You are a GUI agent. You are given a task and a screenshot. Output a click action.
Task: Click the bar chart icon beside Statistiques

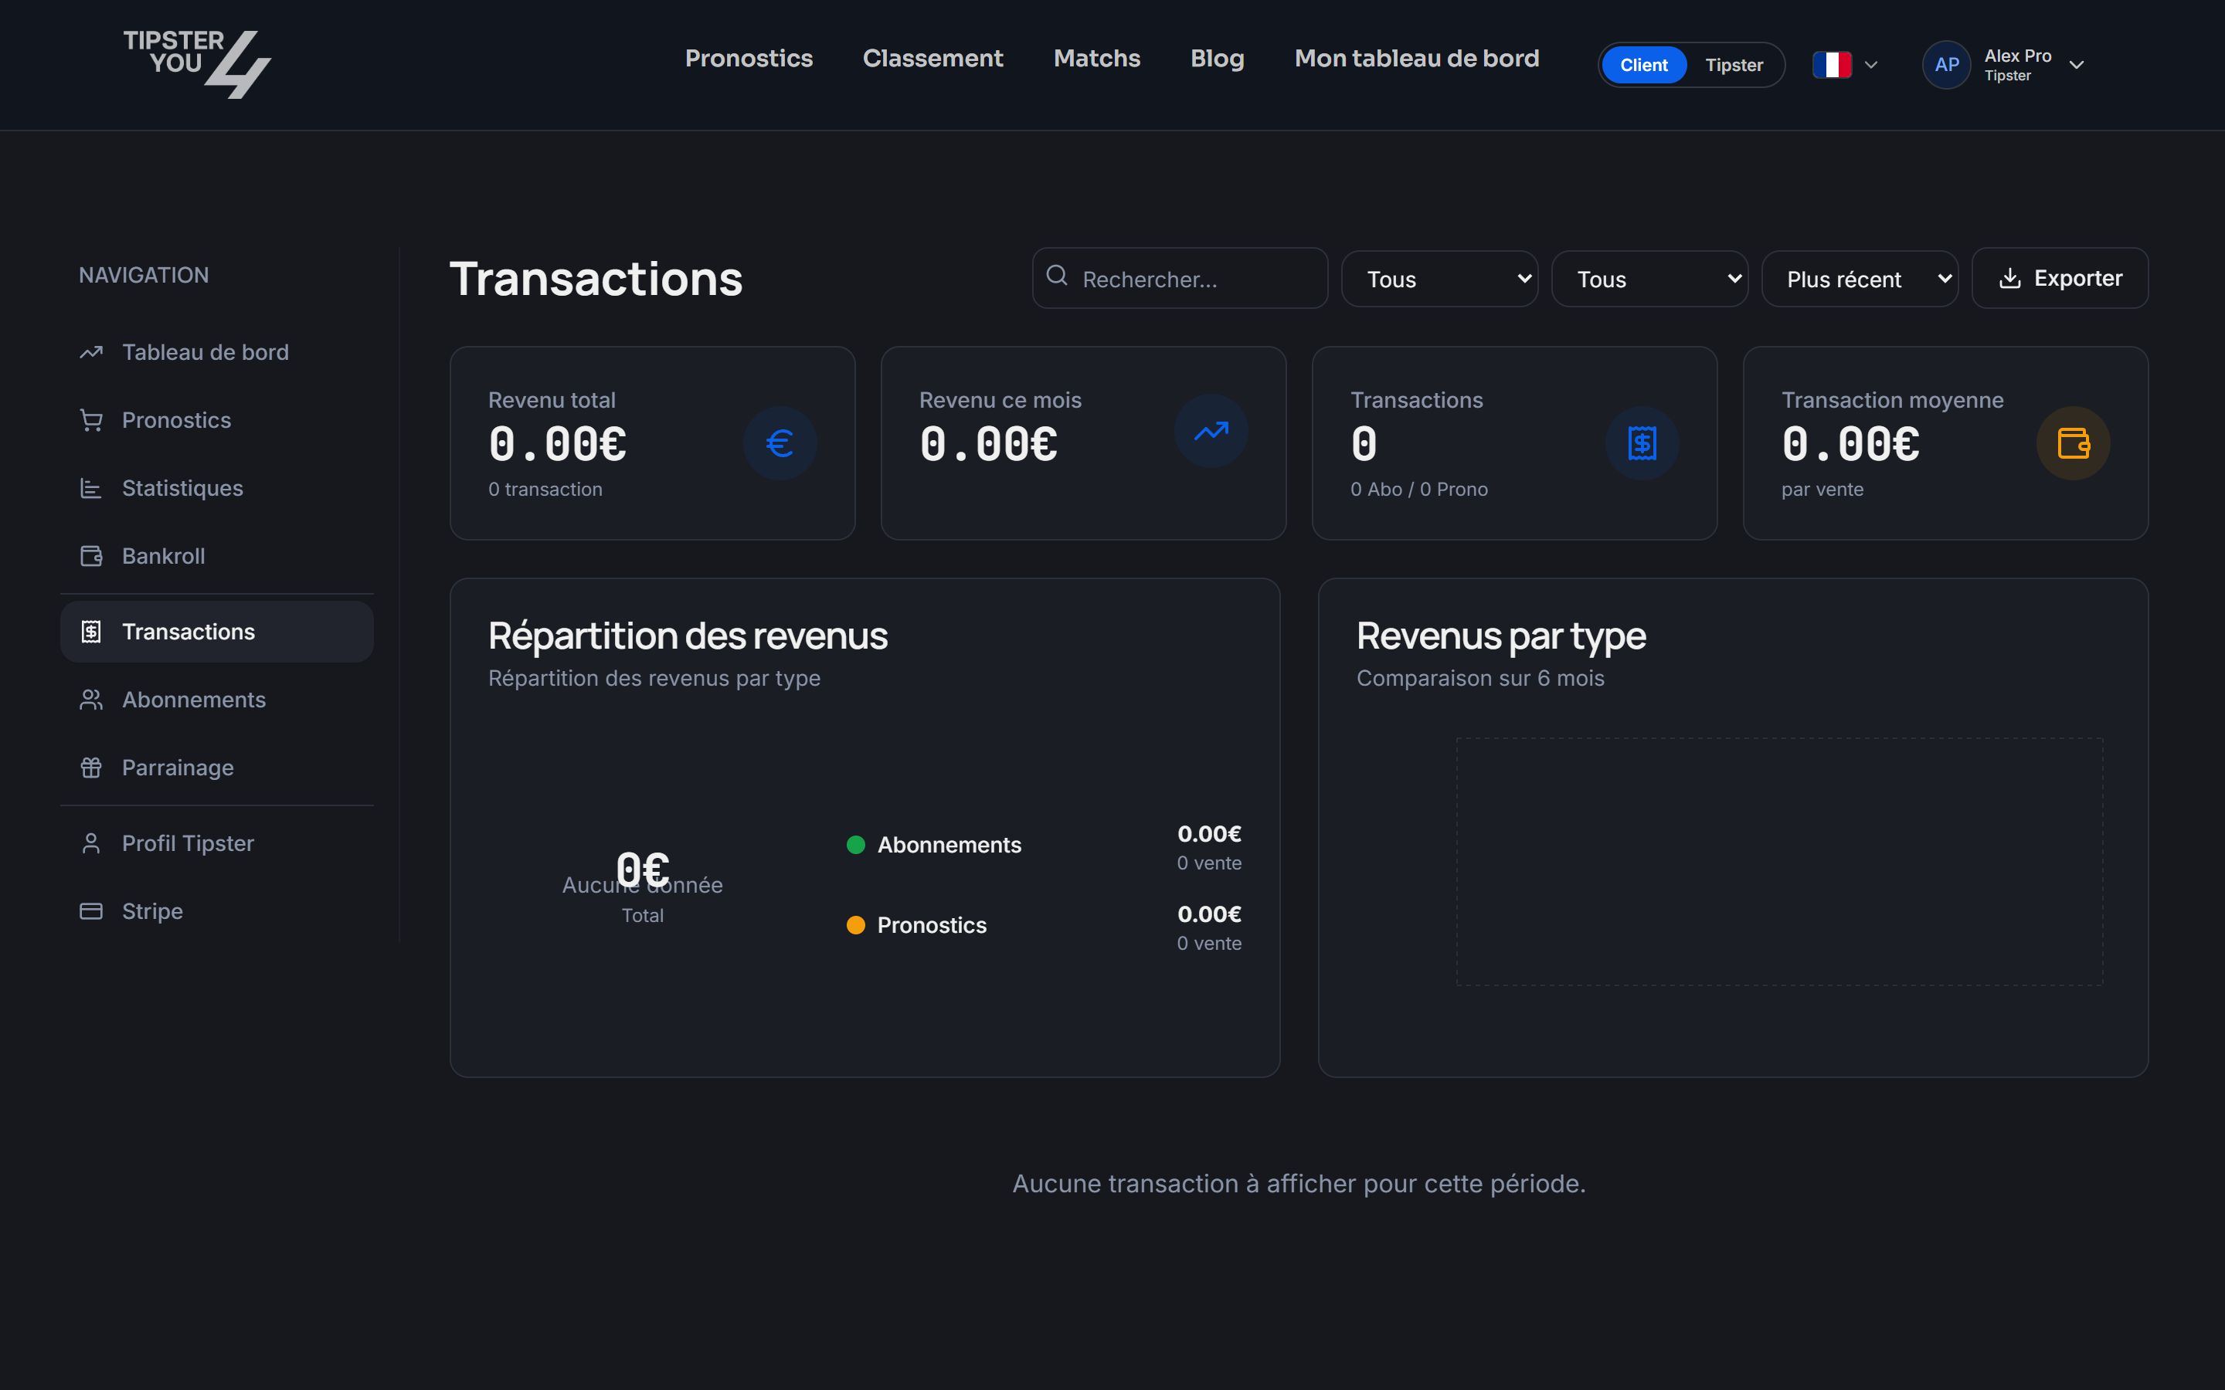91,488
